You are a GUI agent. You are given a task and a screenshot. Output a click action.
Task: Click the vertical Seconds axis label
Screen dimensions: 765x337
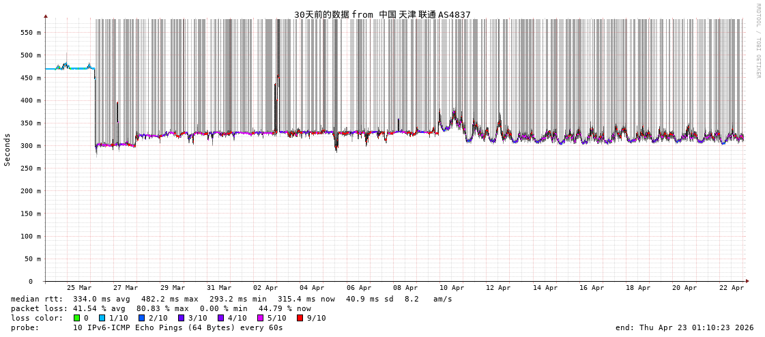pyautogui.click(x=8, y=149)
